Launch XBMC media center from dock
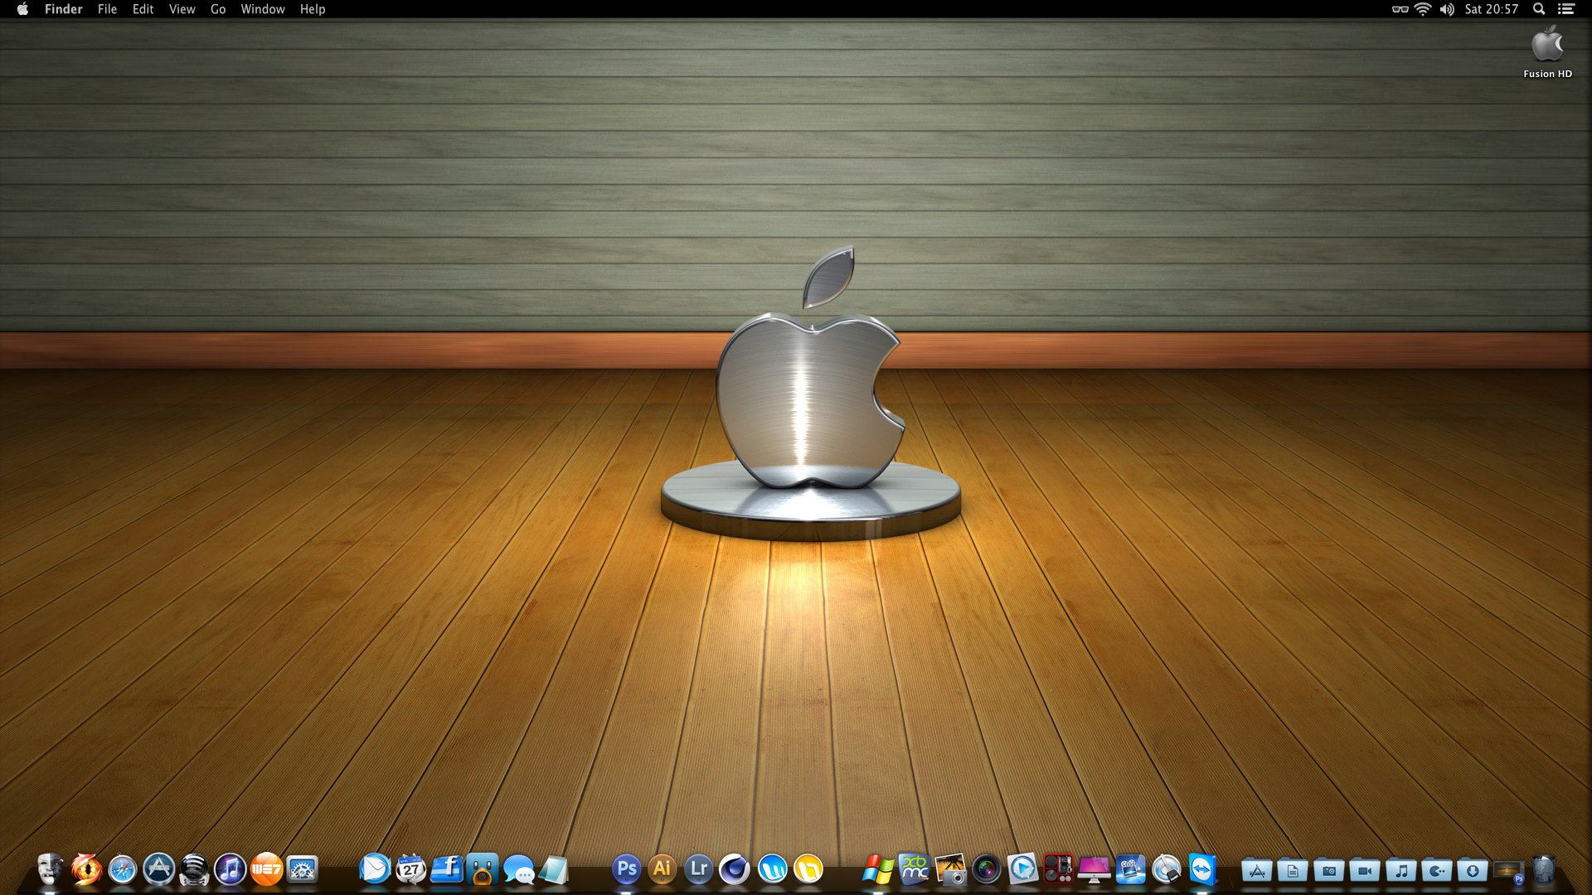Screen dimensions: 1592x895 click(x=914, y=869)
